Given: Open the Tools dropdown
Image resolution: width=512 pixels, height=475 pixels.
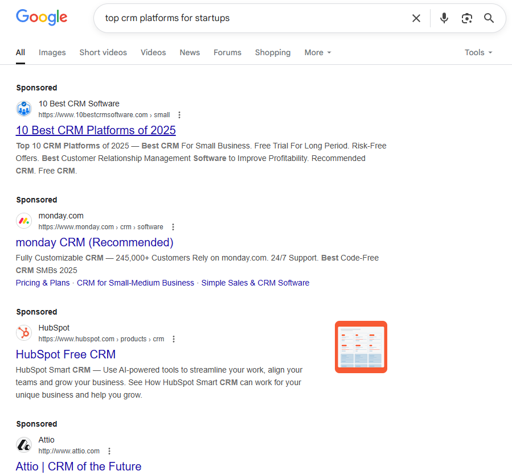Looking at the screenshot, I should point(478,52).
